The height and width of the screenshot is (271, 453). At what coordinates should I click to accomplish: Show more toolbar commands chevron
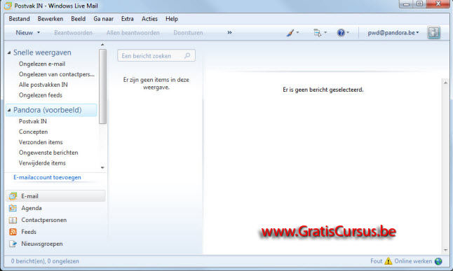(229, 32)
